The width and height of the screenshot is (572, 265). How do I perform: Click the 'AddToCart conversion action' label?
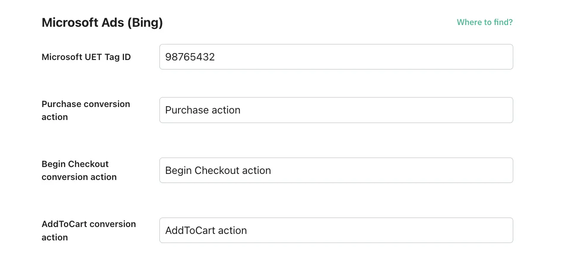coord(89,230)
